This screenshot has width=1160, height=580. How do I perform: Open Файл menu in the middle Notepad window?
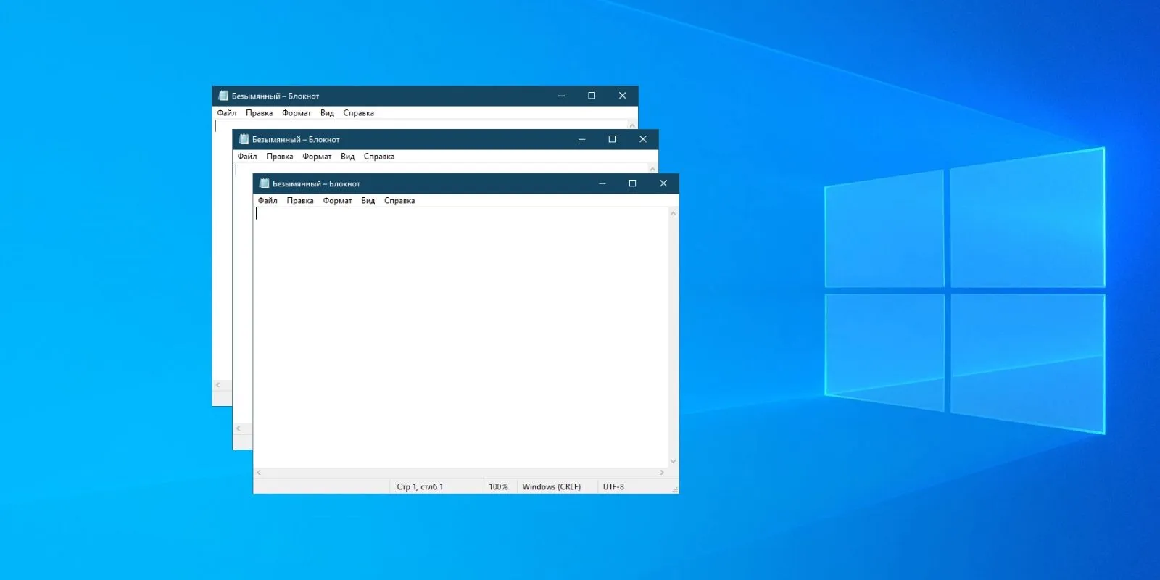pyautogui.click(x=247, y=157)
